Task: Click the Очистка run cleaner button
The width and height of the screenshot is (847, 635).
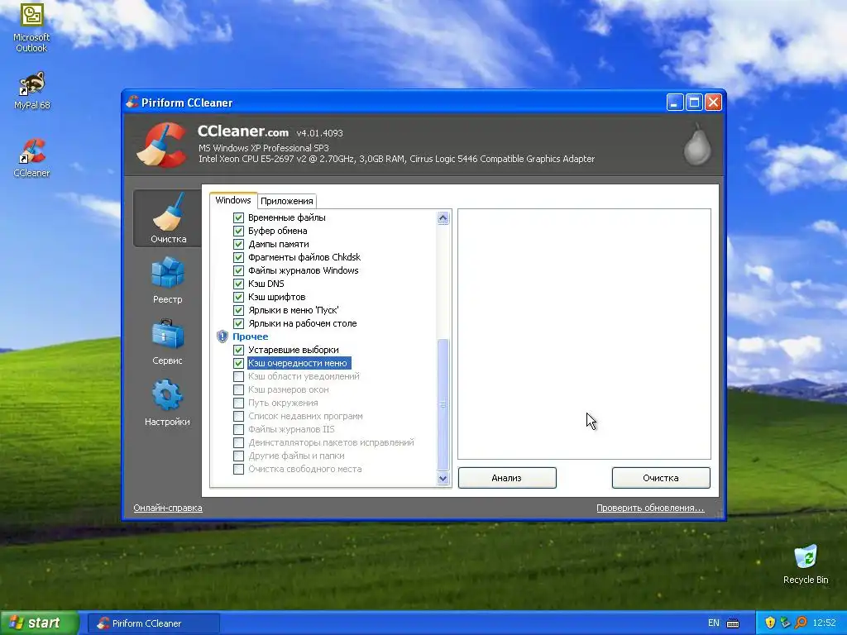Action: [661, 478]
